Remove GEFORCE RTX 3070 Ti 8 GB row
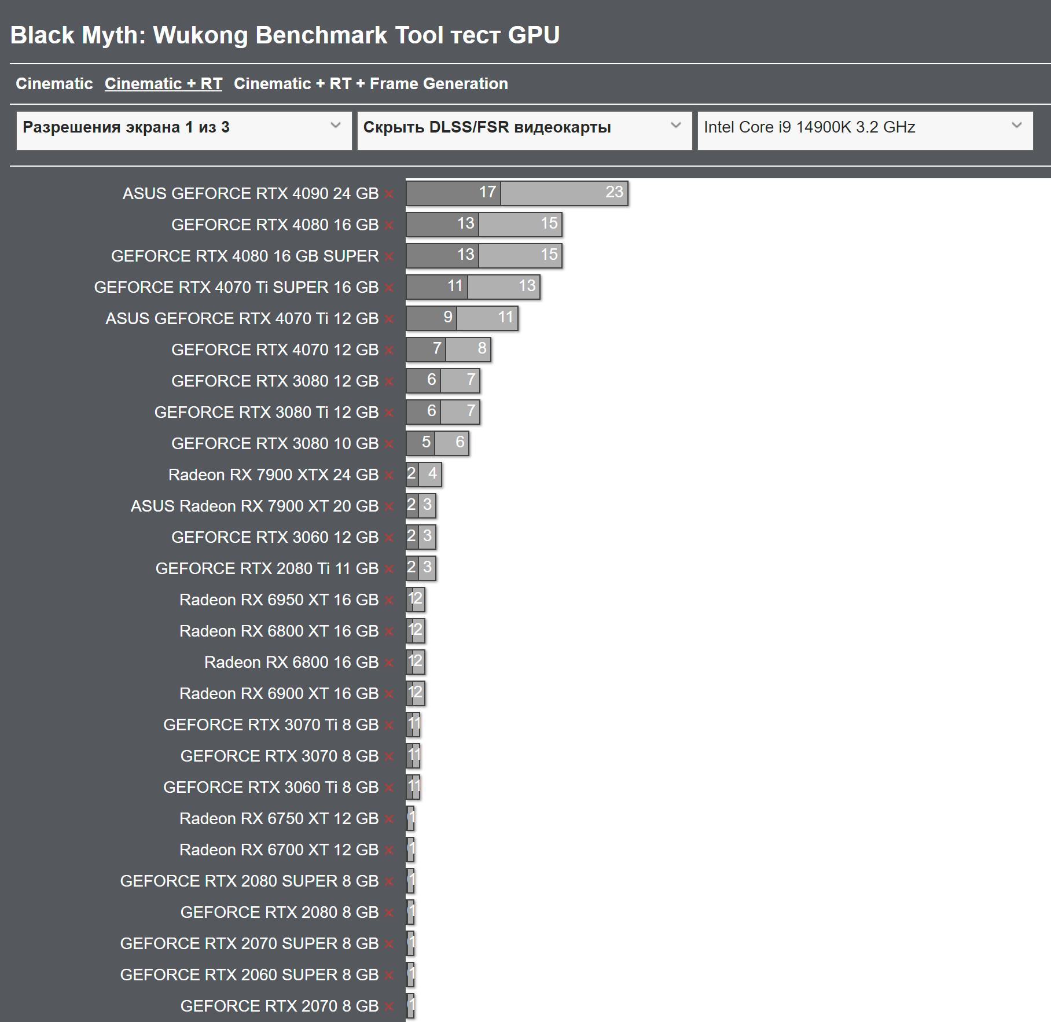Image resolution: width=1051 pixels, height=1022 pixels. (x=389, y=725)
